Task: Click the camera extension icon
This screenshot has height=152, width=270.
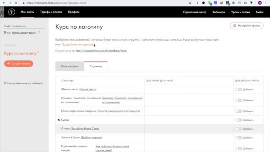Action: pos(246,3)
